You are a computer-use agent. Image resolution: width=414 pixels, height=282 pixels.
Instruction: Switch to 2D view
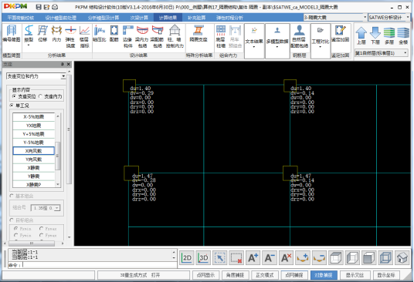tap(187, 258)
